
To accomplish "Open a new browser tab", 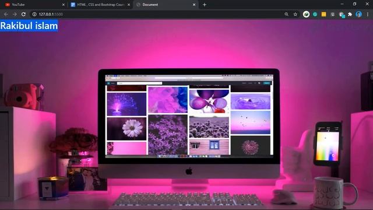I will tap(205, 5).
